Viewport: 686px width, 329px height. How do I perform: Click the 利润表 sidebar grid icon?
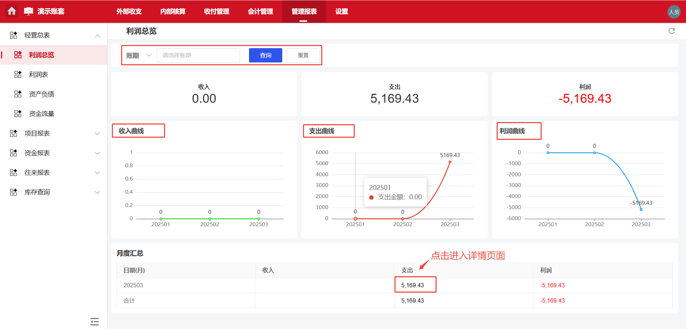click(18, 74)
